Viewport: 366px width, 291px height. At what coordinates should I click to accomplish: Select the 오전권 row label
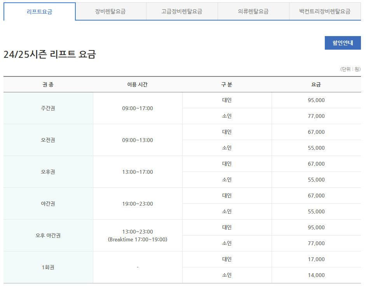pyautogui.click(x=48, y=140)
